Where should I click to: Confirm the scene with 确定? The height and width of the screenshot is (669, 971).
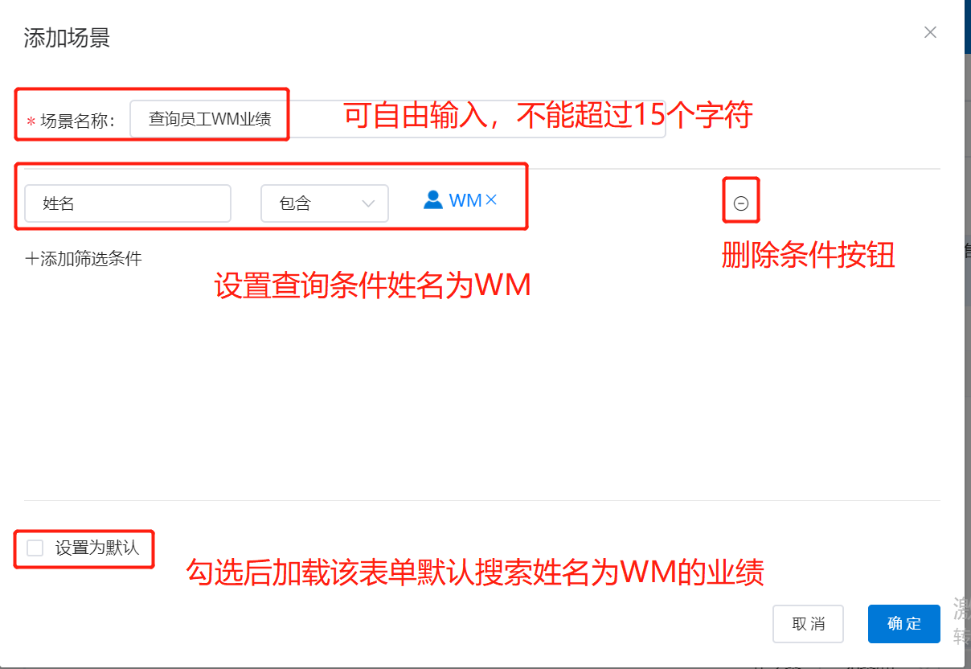pyautogui.click(x=904, y=624)
